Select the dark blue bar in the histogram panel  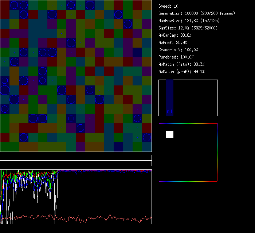[170, 95]
